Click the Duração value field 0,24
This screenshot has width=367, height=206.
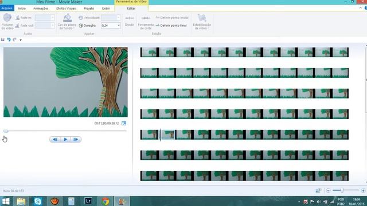point(109,25)
